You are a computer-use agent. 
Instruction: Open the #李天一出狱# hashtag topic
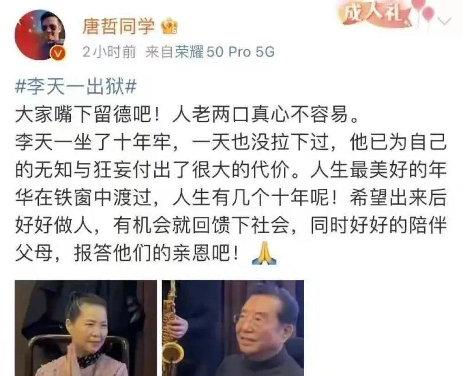(76, 87)
